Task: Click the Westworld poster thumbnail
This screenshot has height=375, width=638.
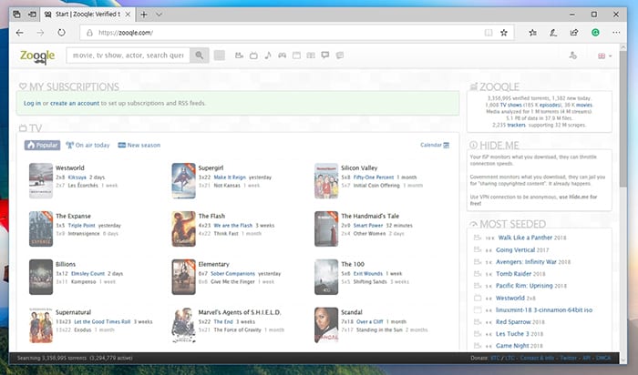Action: click(41, 180)
